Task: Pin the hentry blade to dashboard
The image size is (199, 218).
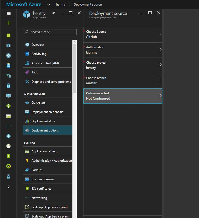Action: 53,13
